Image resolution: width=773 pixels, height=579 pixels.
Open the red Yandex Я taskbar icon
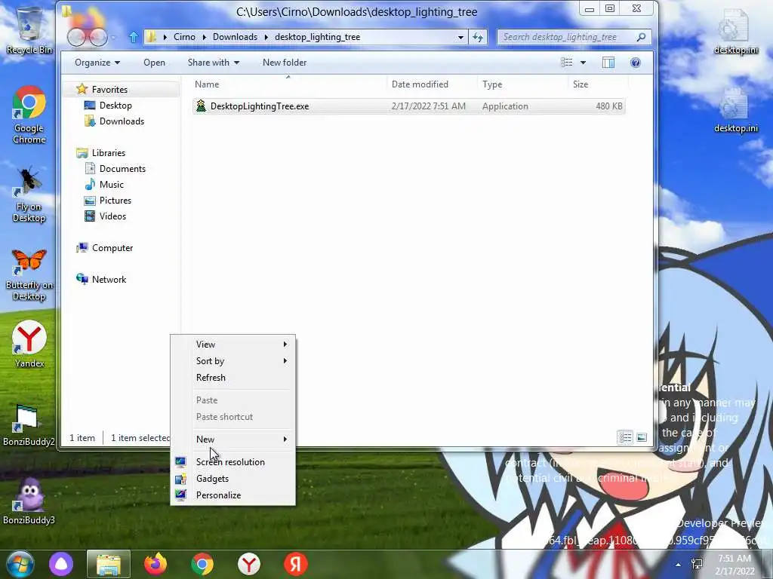click(296, 564)
